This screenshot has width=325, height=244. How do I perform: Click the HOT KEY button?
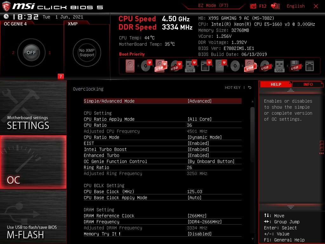click(x=233, y=88)
